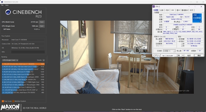Select ranking row 2 i7-1165G7 at 2.81 GHz
Image resolution: width=206 pixels, height=112 pixels.
(x=23, y=67)
